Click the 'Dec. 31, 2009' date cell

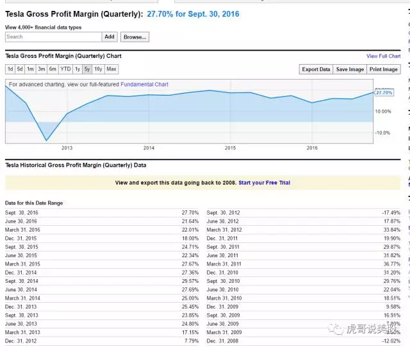[x=222, y=307]
